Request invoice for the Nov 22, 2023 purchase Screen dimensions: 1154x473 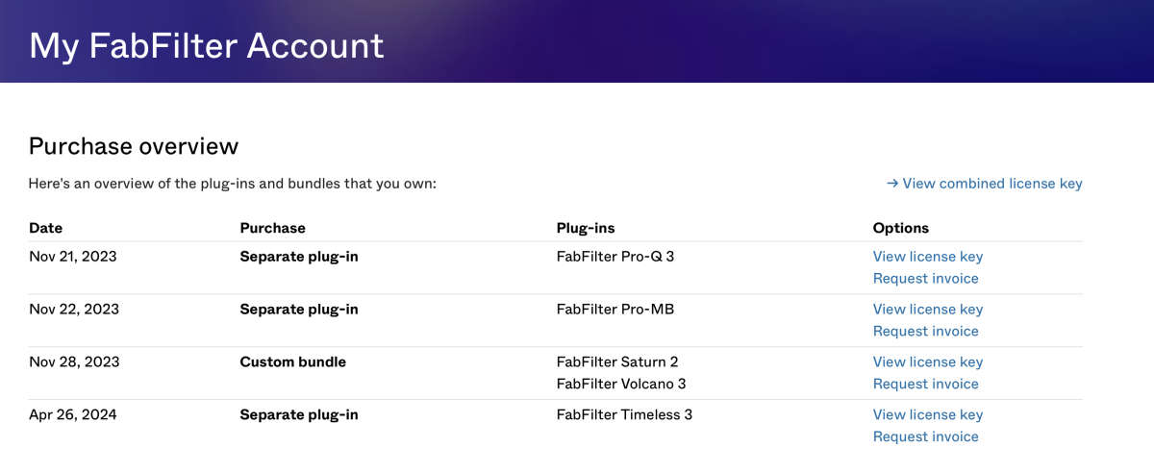[926, 332]
